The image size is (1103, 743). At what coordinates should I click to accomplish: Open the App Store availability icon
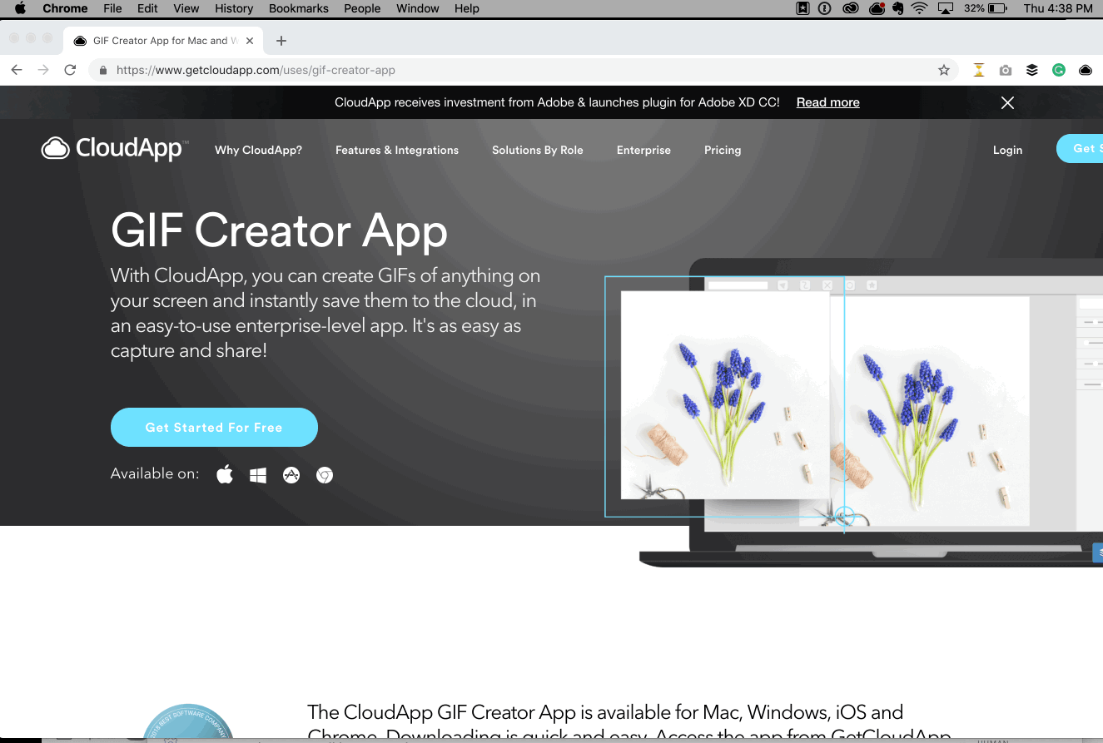291,474
